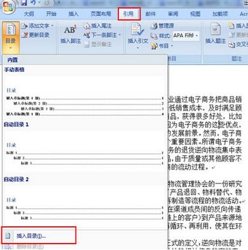The width and height of the screenshot is (248, 250).
Task: Click the Undo arrow in quick access toolbar
Action: coord(34,3)
